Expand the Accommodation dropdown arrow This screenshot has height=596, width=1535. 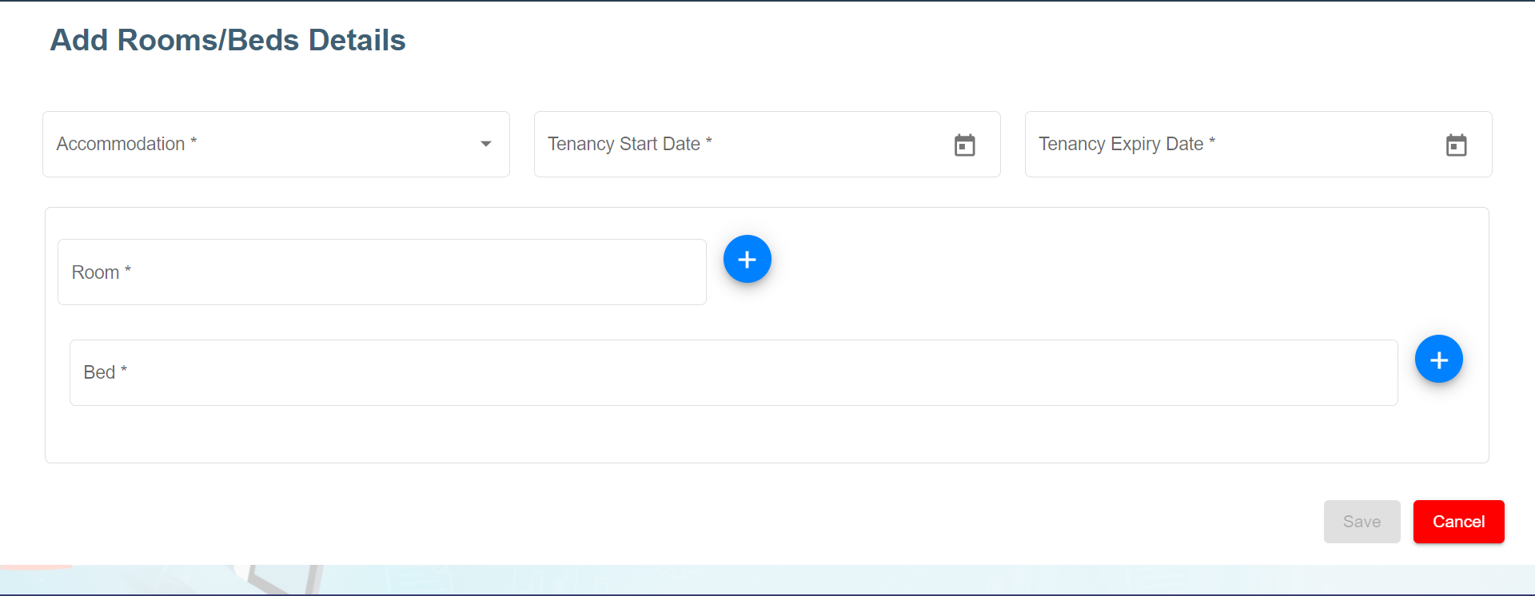tap(485, 145)
